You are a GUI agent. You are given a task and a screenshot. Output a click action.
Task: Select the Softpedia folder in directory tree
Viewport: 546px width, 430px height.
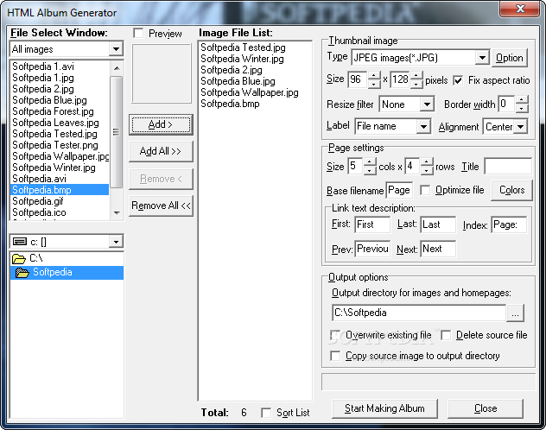(x=67, y=272)
